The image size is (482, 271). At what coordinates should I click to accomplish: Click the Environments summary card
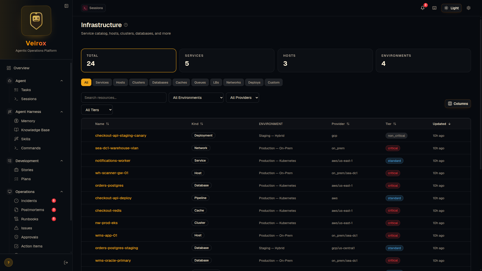point(423,60)
